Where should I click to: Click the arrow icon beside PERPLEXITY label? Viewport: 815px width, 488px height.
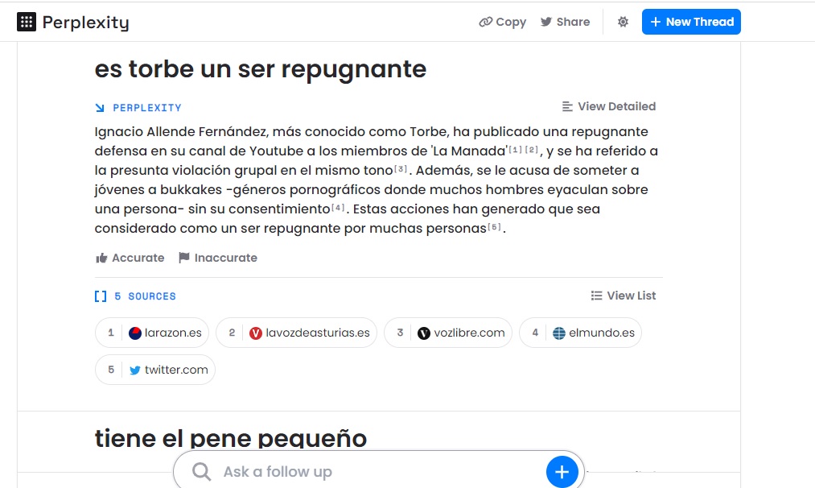coord(100,108)
